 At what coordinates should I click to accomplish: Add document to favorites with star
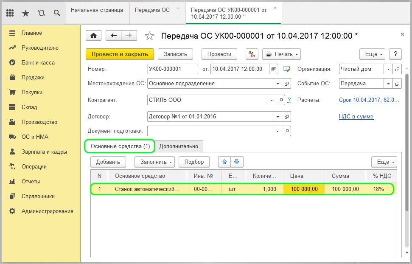click(149, 36)
